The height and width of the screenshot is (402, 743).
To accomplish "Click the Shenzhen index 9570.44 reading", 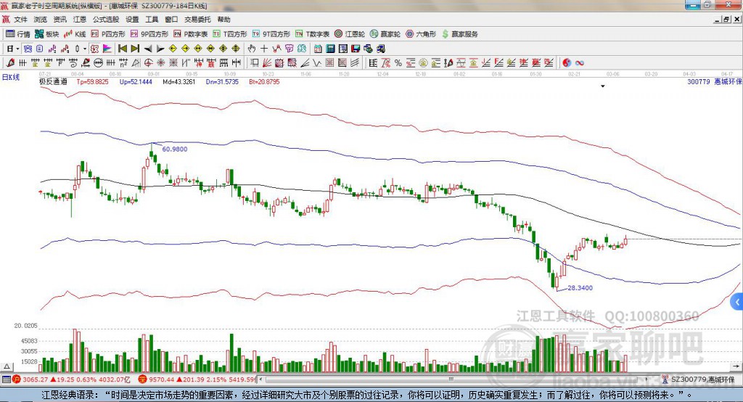I will [x=161, y=380].
